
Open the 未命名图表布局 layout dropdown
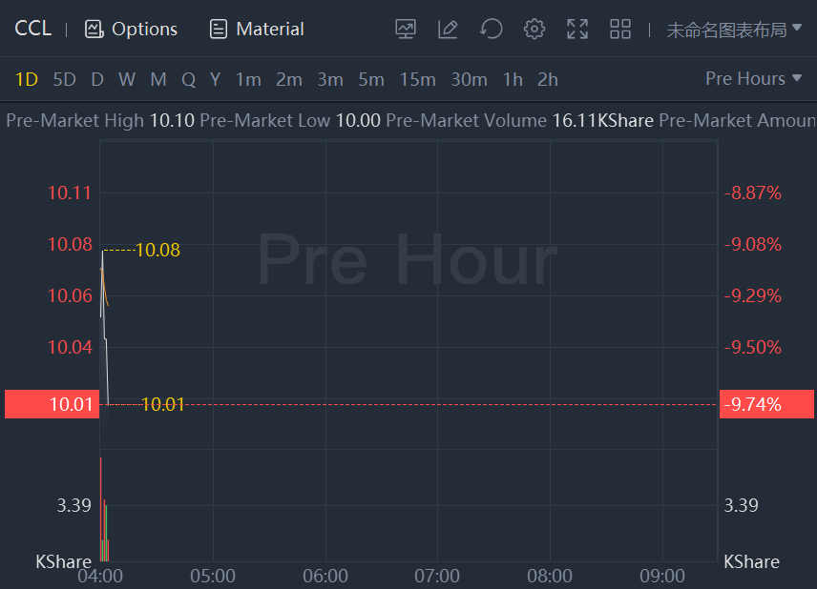pos(734,30)
